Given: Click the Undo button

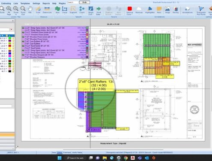Looking at the screenshot, I should click(x=84, y=2).
